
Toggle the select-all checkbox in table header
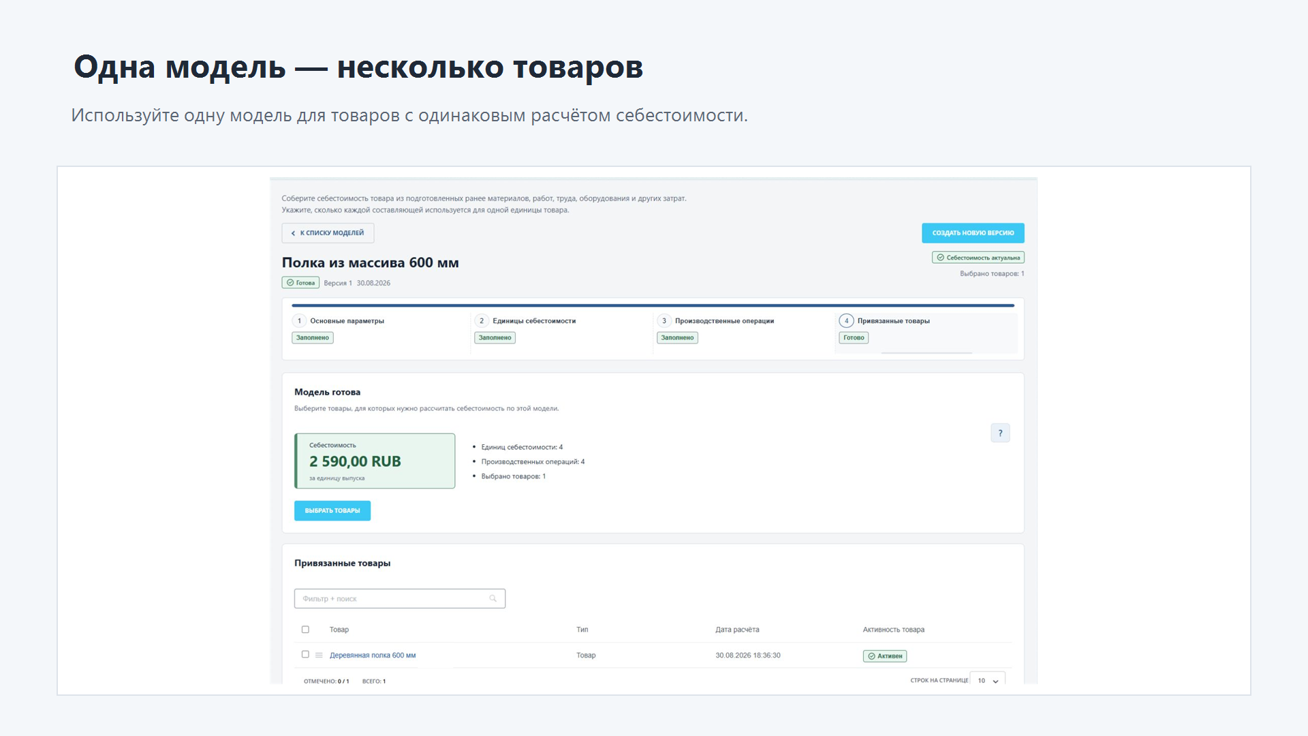pyautogui.click(x=305, y=630)
